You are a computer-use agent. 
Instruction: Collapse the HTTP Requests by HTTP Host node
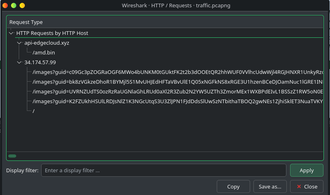point(11,33)
